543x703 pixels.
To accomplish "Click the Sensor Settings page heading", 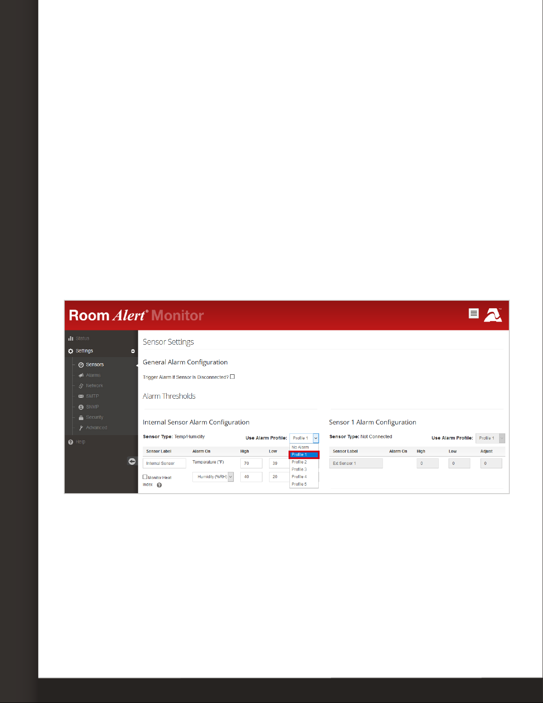I will click(x=168, y=342).
